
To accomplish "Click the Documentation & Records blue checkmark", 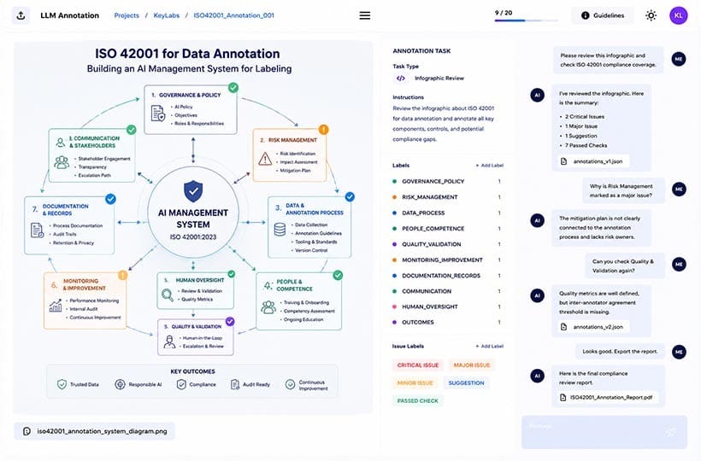I will click(110, 199).
